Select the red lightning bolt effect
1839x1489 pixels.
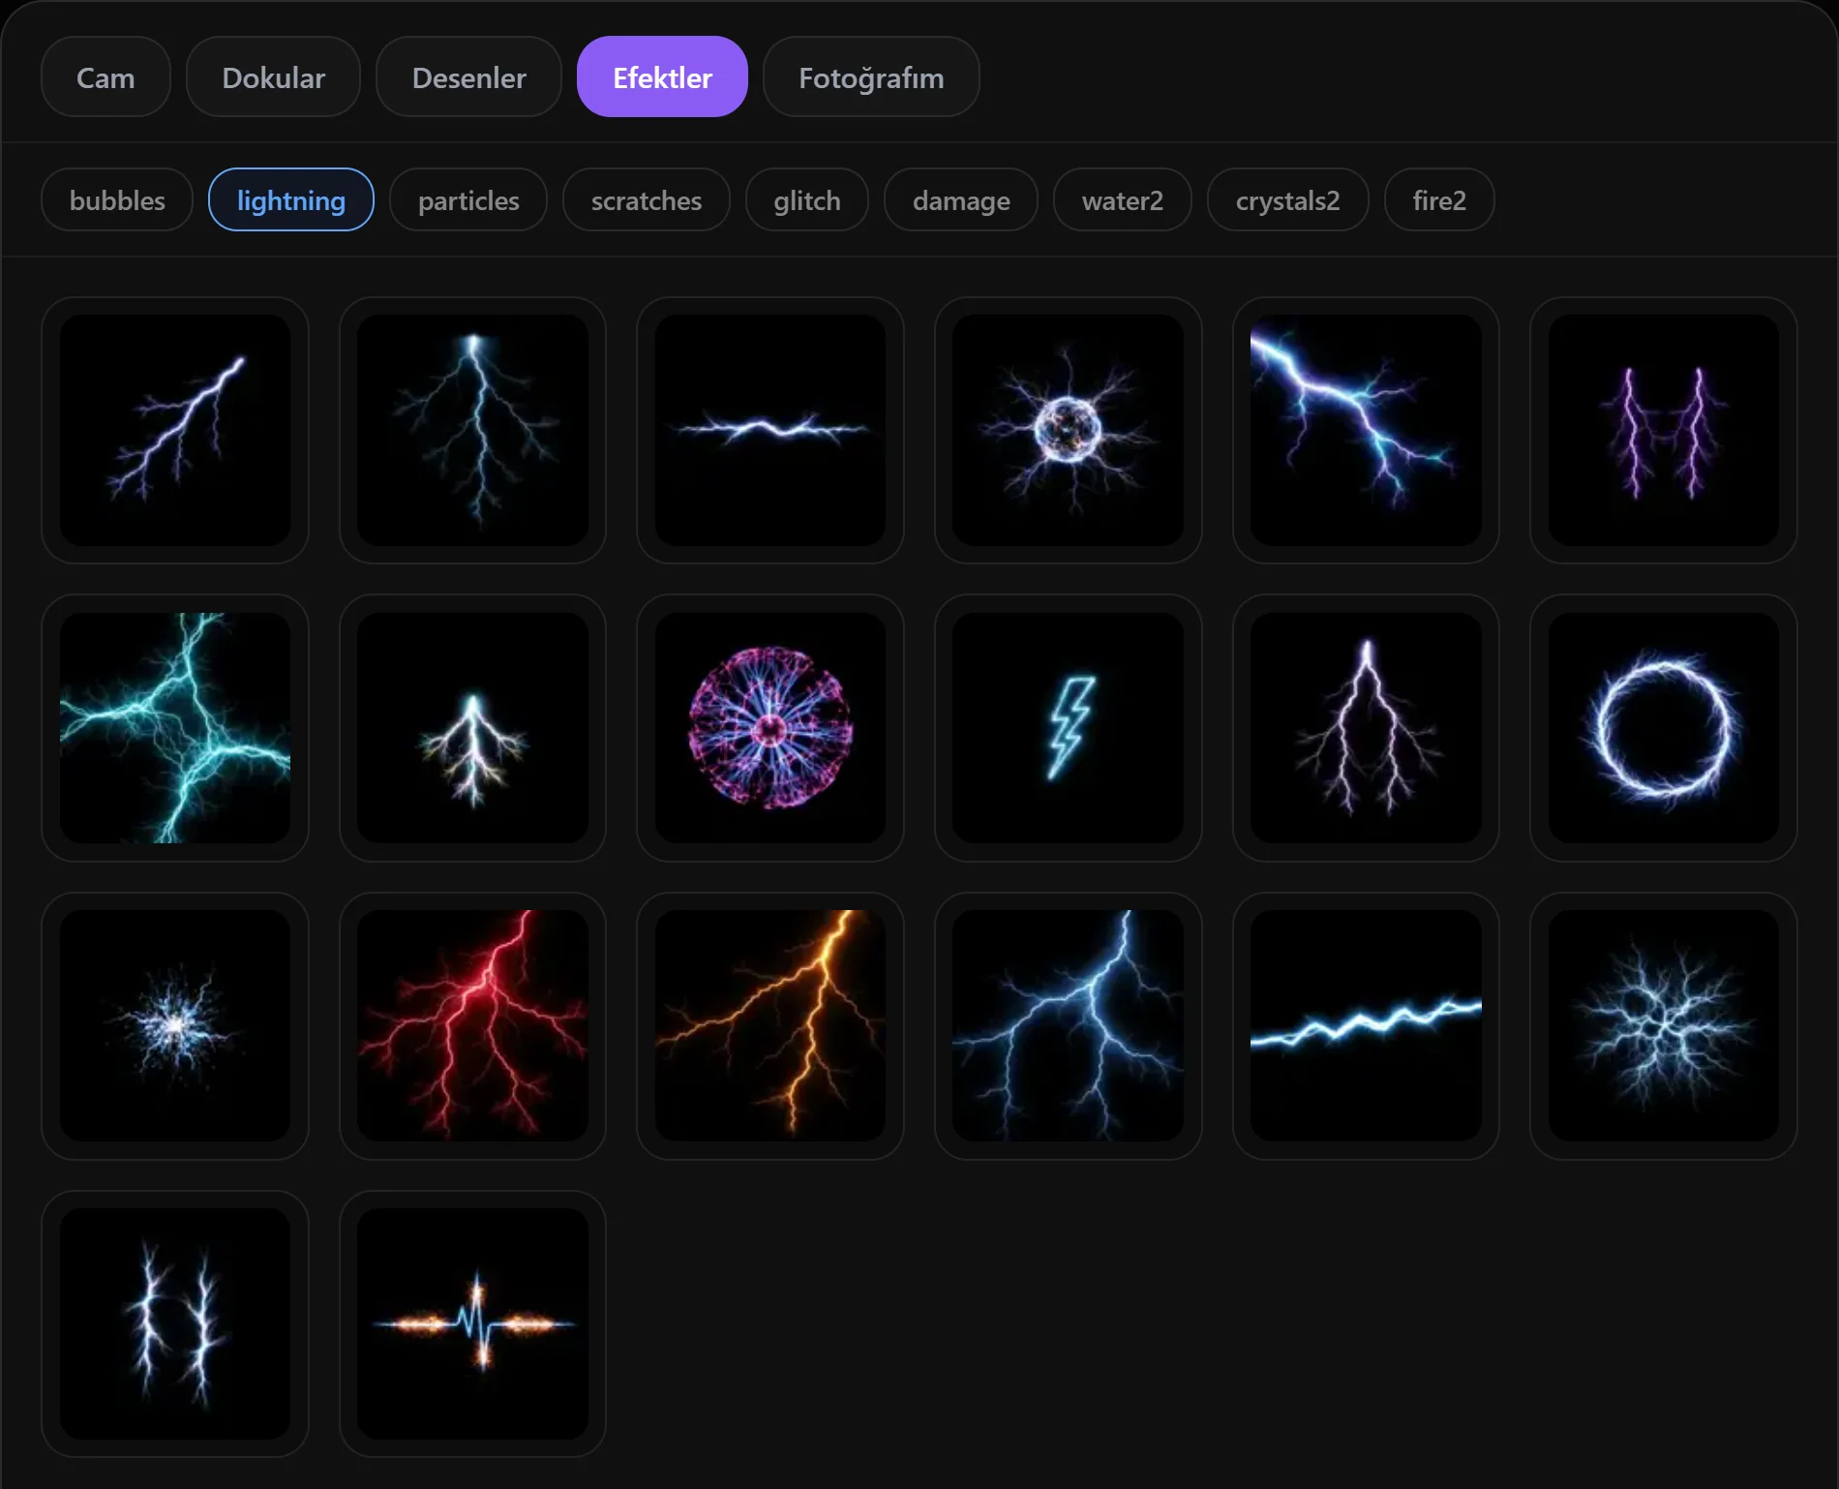coord(472,1025)
